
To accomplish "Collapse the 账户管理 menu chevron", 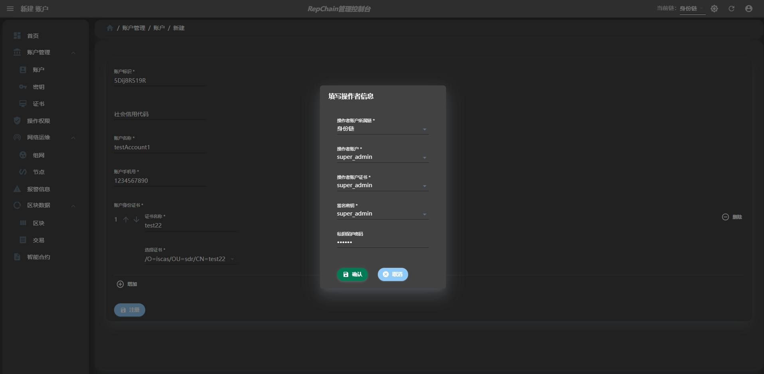I will pyautogui.click(x=73, y=53).
